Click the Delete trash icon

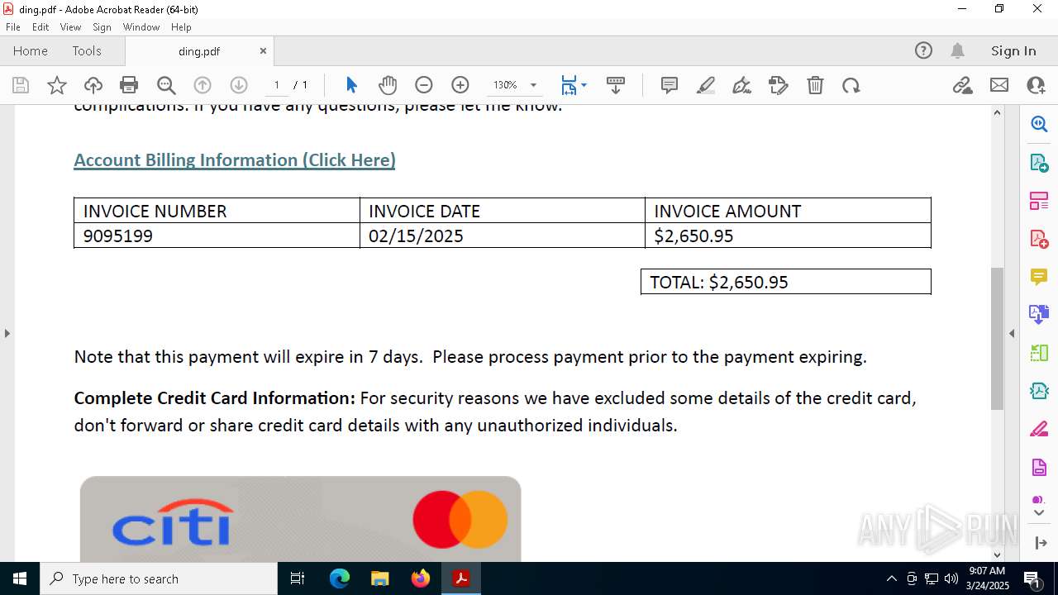click(815, 85)
